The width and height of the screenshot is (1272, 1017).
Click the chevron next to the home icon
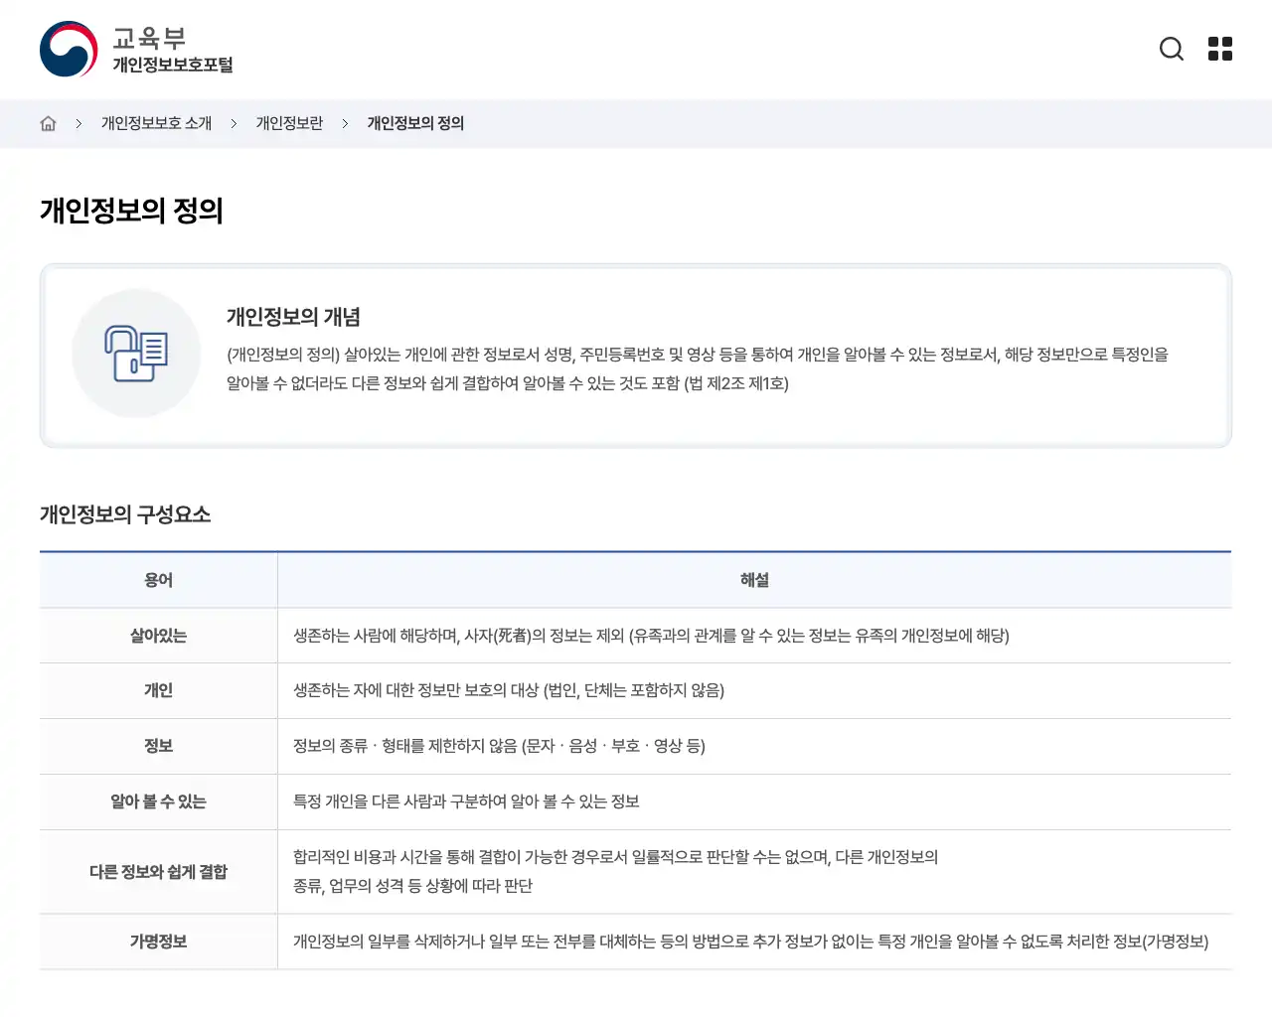click(79, 123)
